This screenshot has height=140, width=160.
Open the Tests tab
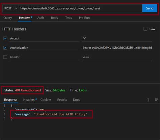69,18
